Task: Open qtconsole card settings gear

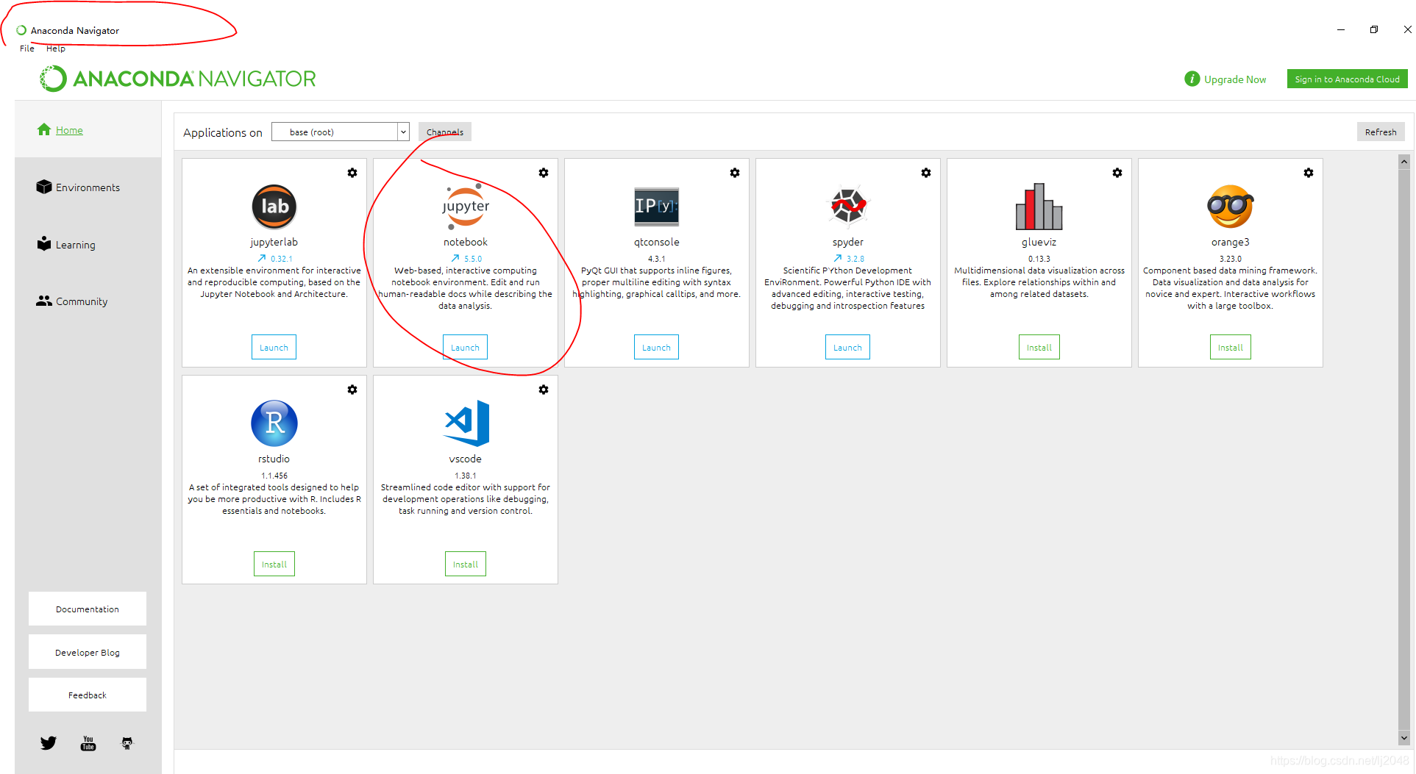Action: [x=735, y=173]
